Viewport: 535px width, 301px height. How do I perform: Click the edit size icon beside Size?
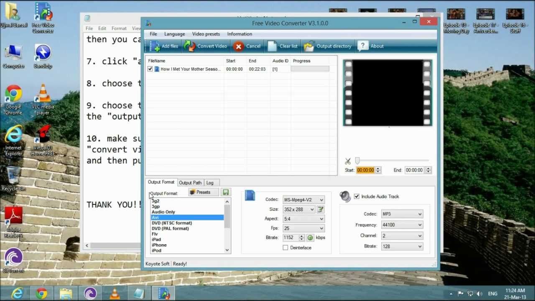click(x=321, y=209)
